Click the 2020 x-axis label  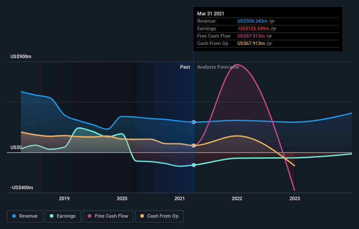[122, 198]
